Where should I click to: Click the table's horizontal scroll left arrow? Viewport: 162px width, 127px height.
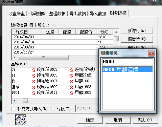coord(15,57)
